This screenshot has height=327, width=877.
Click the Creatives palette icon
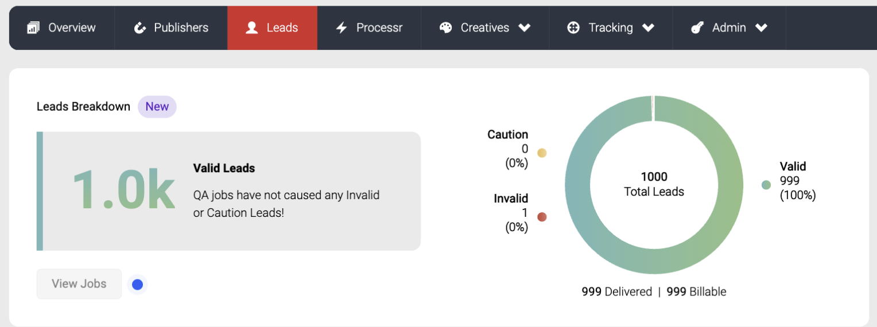pos(446,28)
